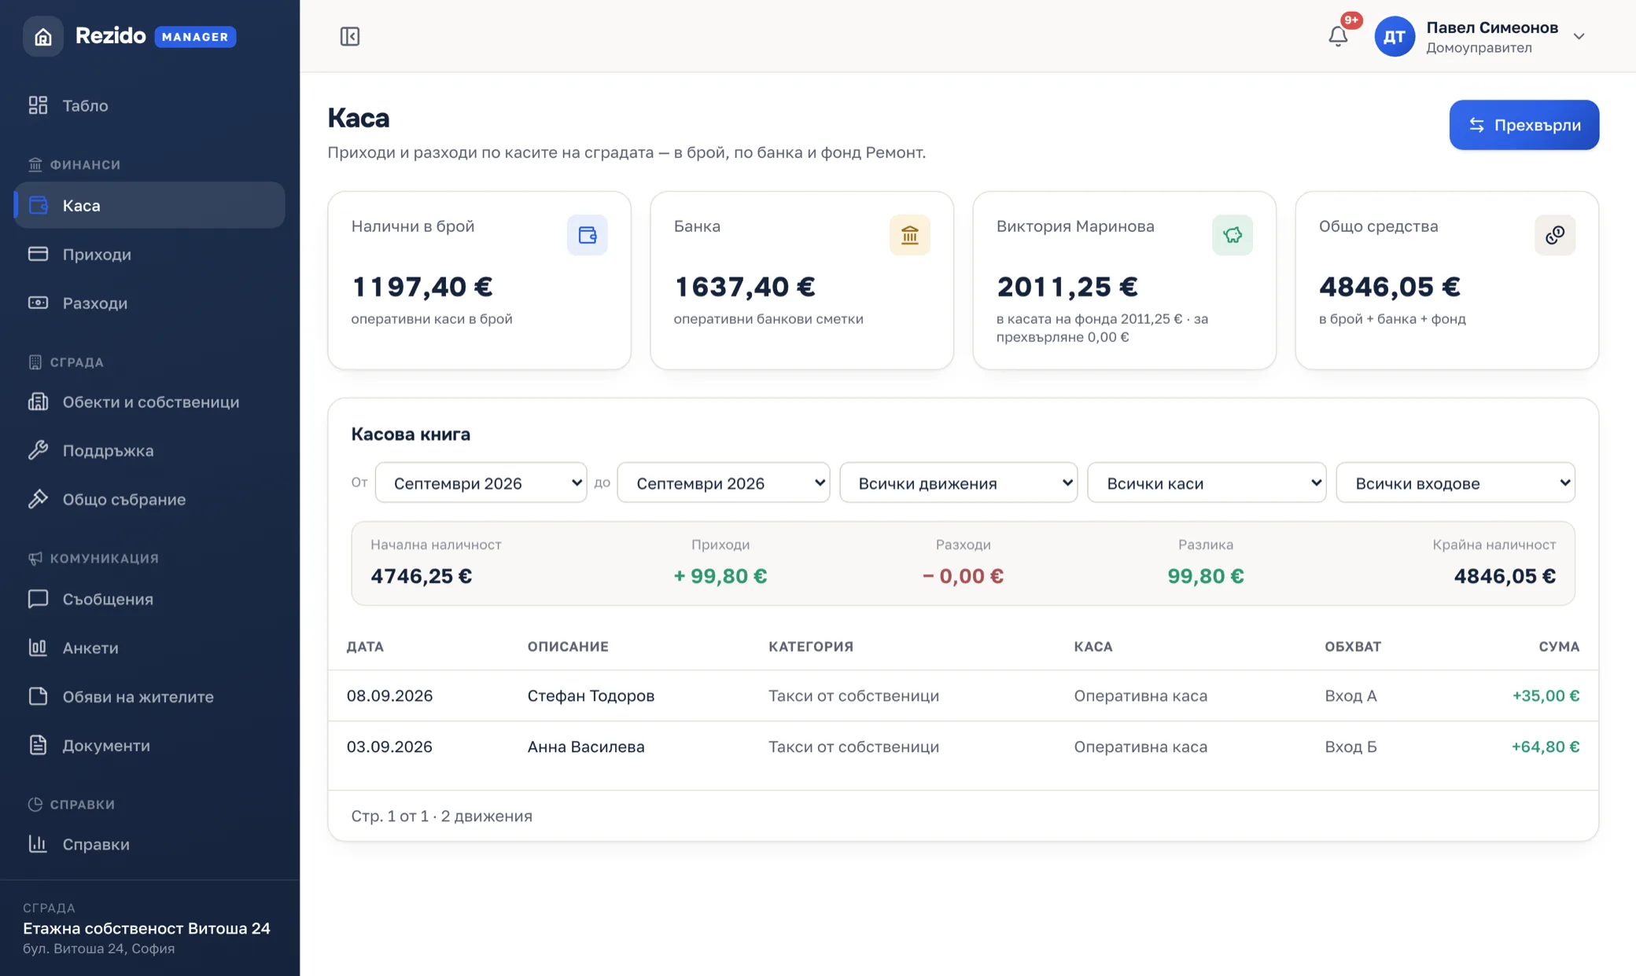
Task: Open Обяви на жителите page
Action: (x=149, y=696)
